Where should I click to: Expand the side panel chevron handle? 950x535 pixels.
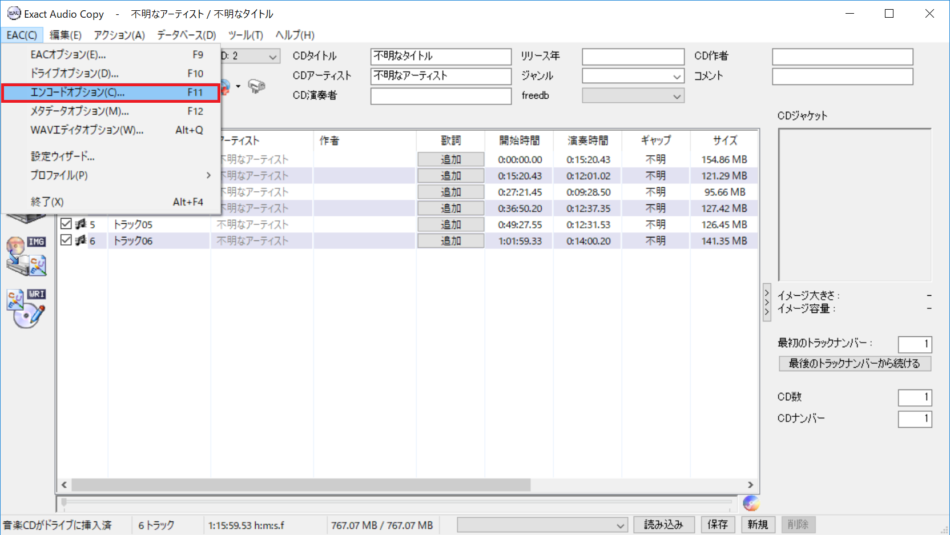coord(767,303)
